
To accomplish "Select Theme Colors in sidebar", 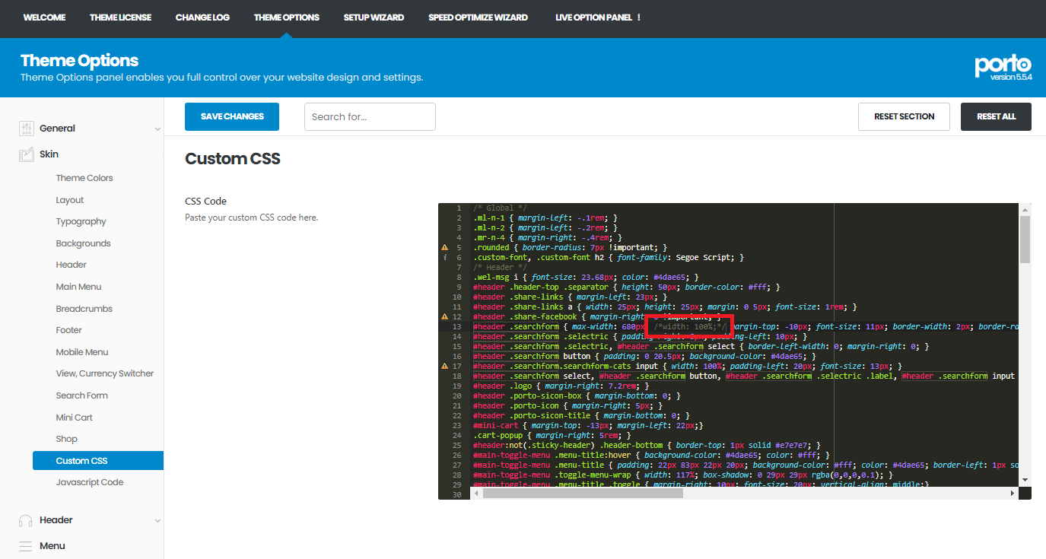I will [x=84, y=178].
